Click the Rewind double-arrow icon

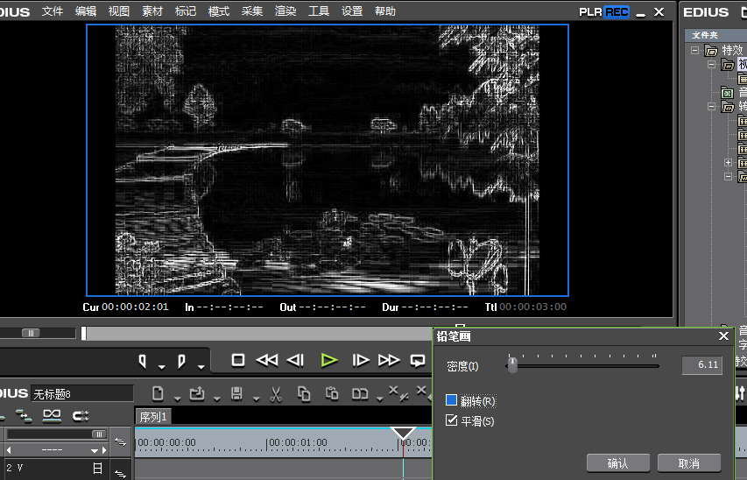pos(267,360)
